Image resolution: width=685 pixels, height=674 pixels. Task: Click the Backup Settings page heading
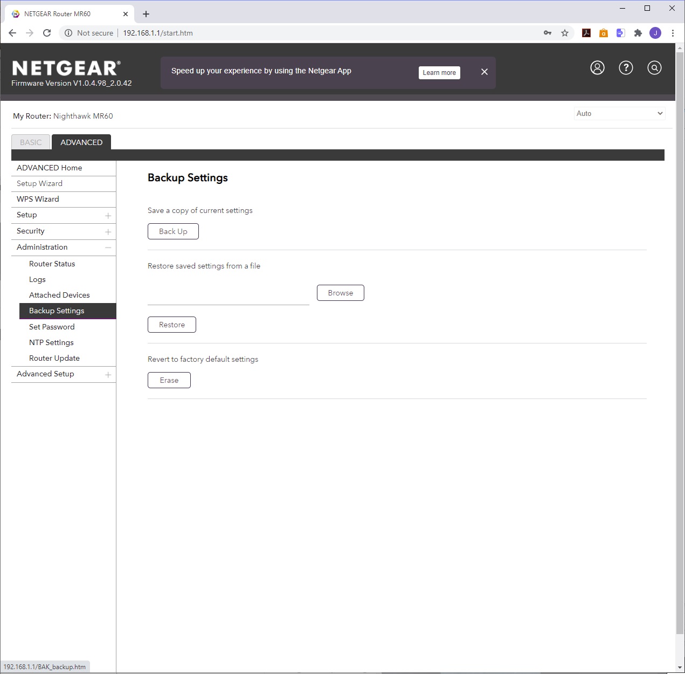pyautogui.click(x=188, y=177)
